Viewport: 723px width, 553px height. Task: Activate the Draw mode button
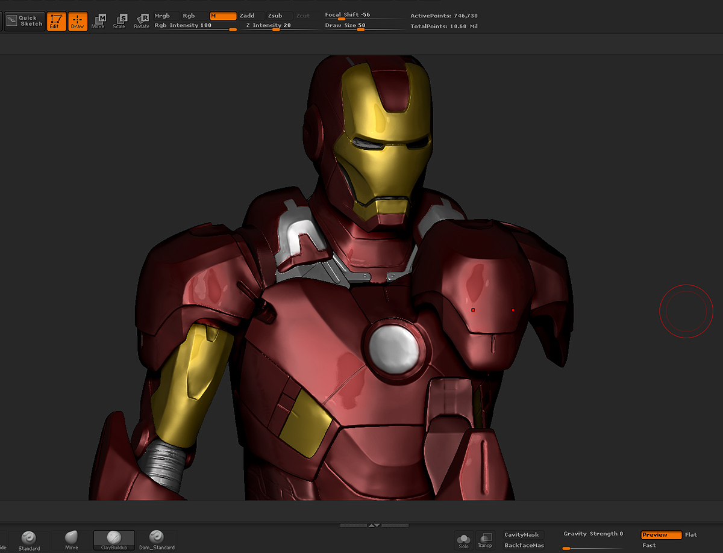[x=78, y=22]
